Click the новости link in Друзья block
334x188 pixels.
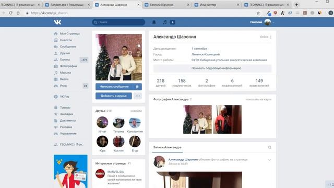[136, 111]
